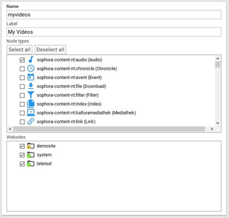Check the chronicle node type checkbox
The width and height of the screenshot is (229, 218).
[22, 69]
